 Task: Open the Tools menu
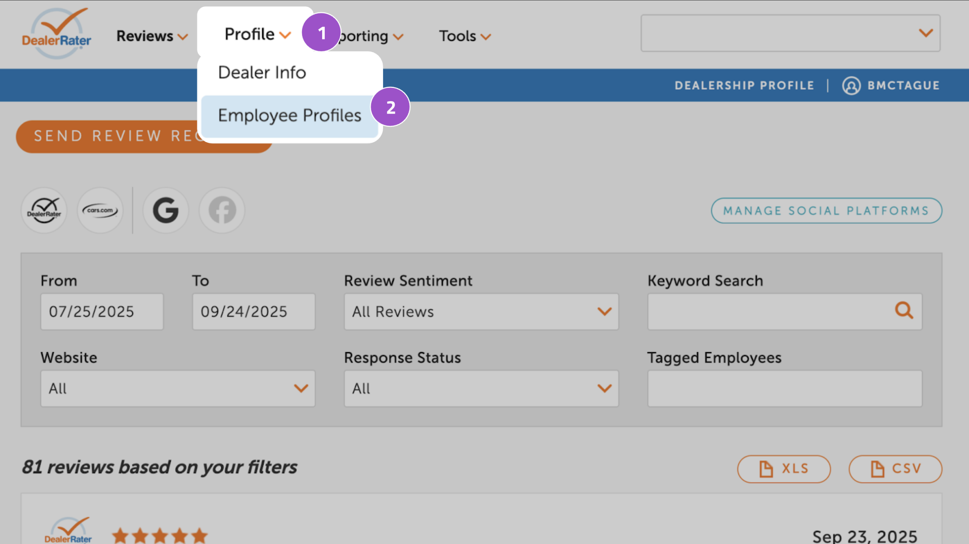tap(465, 36)
